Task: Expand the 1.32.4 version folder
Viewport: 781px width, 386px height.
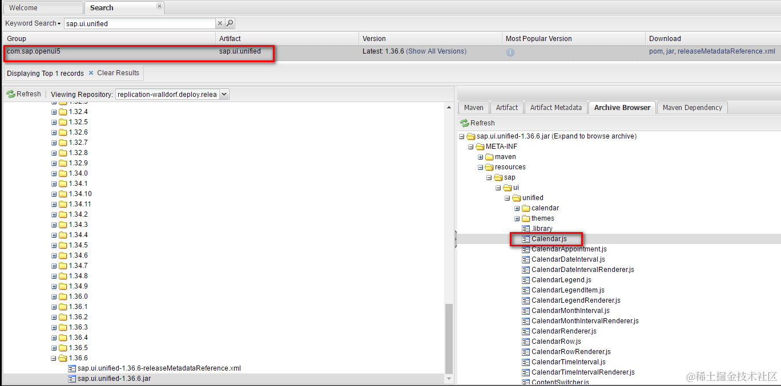Action: 54,112
